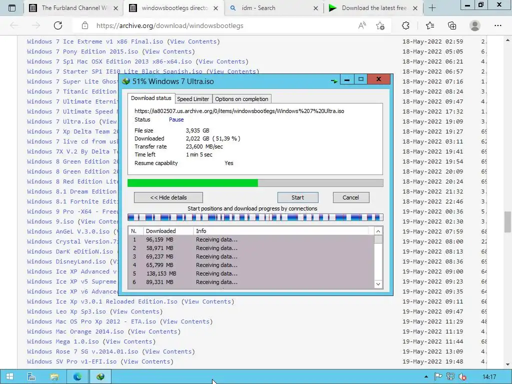Screen dimensions: 512x384
Task: View Contents of Windows Mac Orange 2014.iso
Action: click(154, 331)
